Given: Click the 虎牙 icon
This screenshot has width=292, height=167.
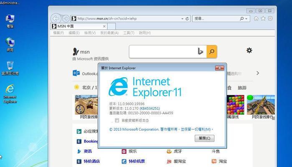Looking at the screenshot, I should click(169, 152).
